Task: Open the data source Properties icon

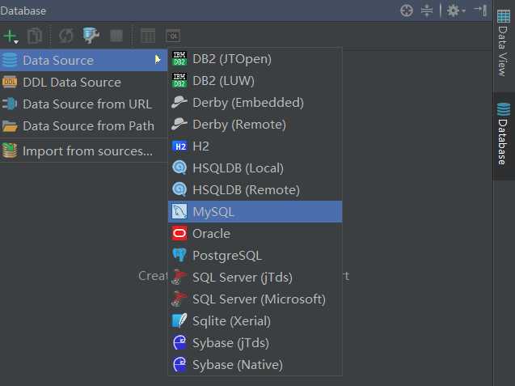Action: [x=91, y=35]
